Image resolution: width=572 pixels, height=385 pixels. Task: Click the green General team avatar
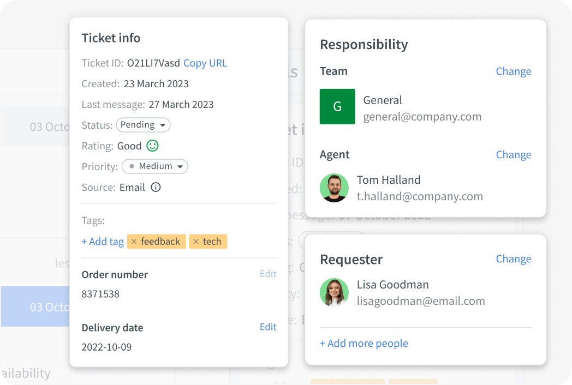[x=337, y=106]
